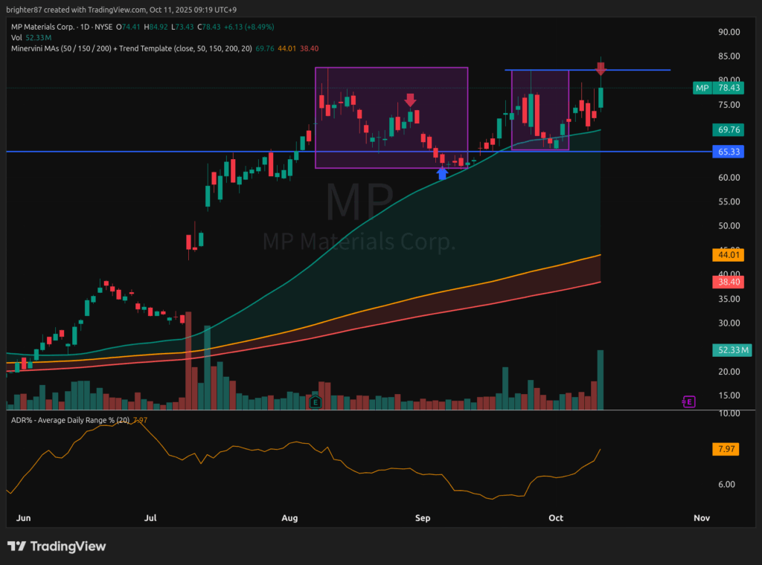762x565 pixels.
Task: Click the TradingView logo at bottom left
Action: coord(57,546)
